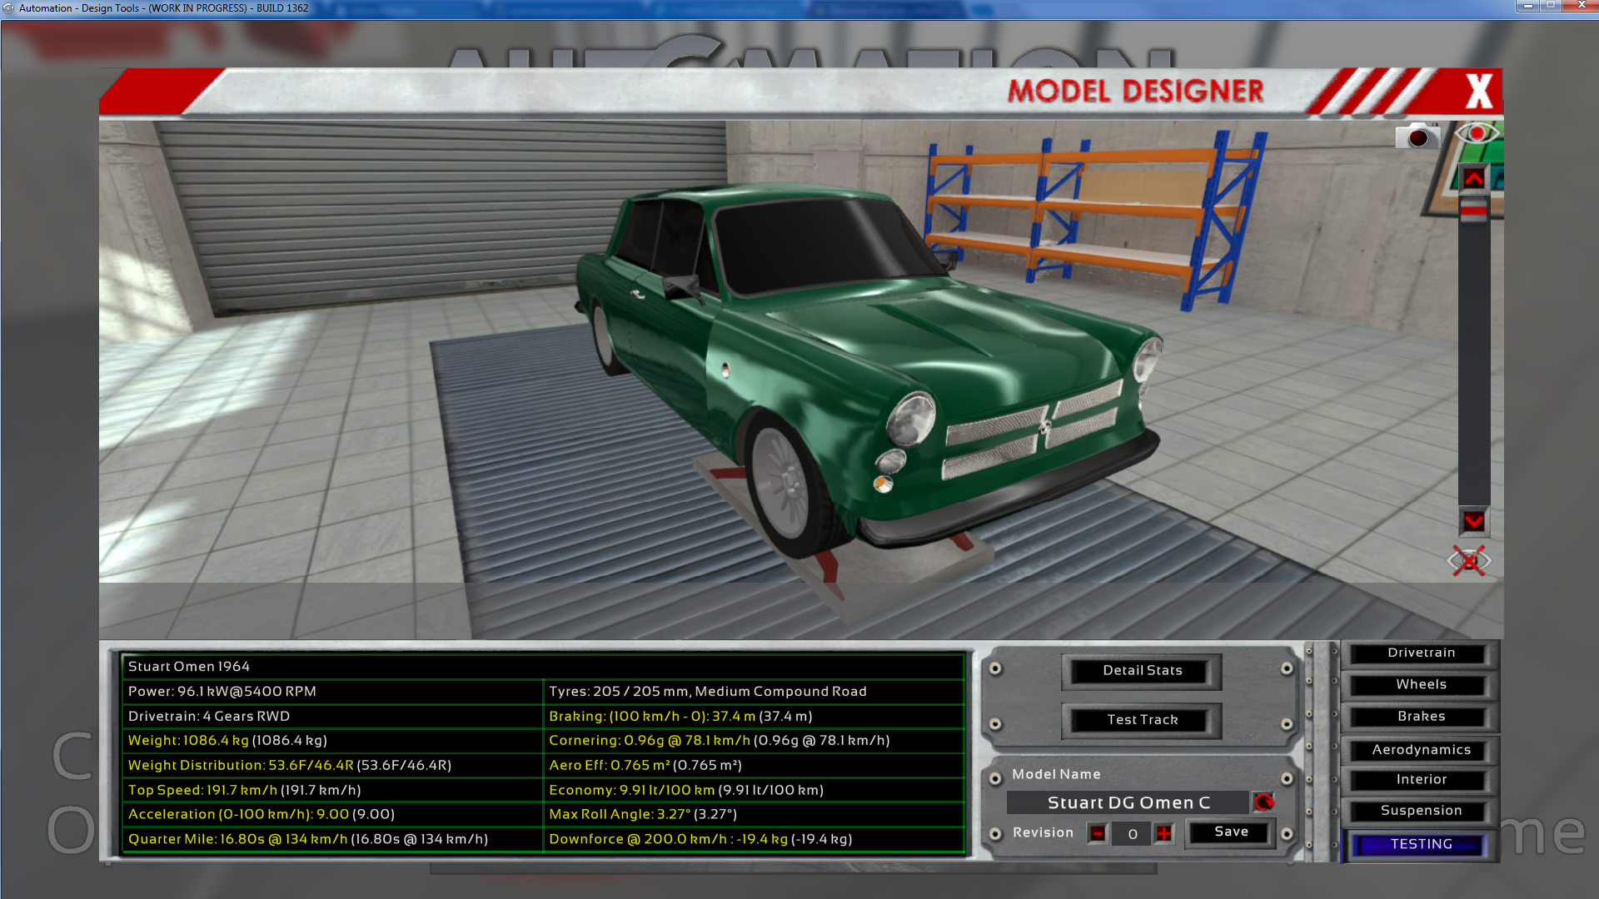Click the vertical view slider handle
Image resolution: width=1599 pixels, height=899 pixels.
coord(1473,210)
